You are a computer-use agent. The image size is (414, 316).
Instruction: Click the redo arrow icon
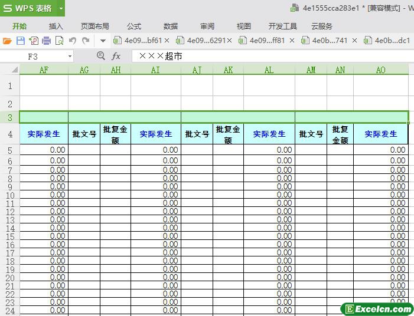coord(86,41)
